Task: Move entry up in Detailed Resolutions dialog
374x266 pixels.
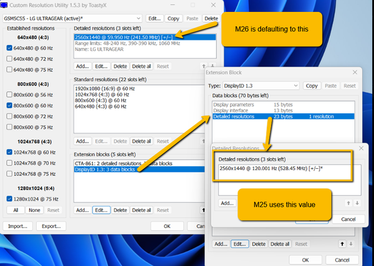Action: coord(348,203)
